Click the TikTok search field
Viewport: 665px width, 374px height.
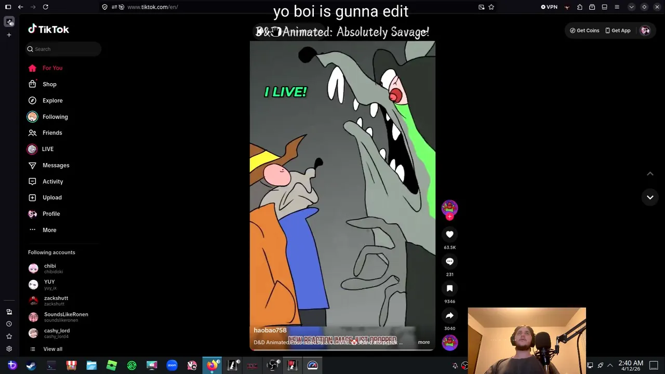point(63,49)
